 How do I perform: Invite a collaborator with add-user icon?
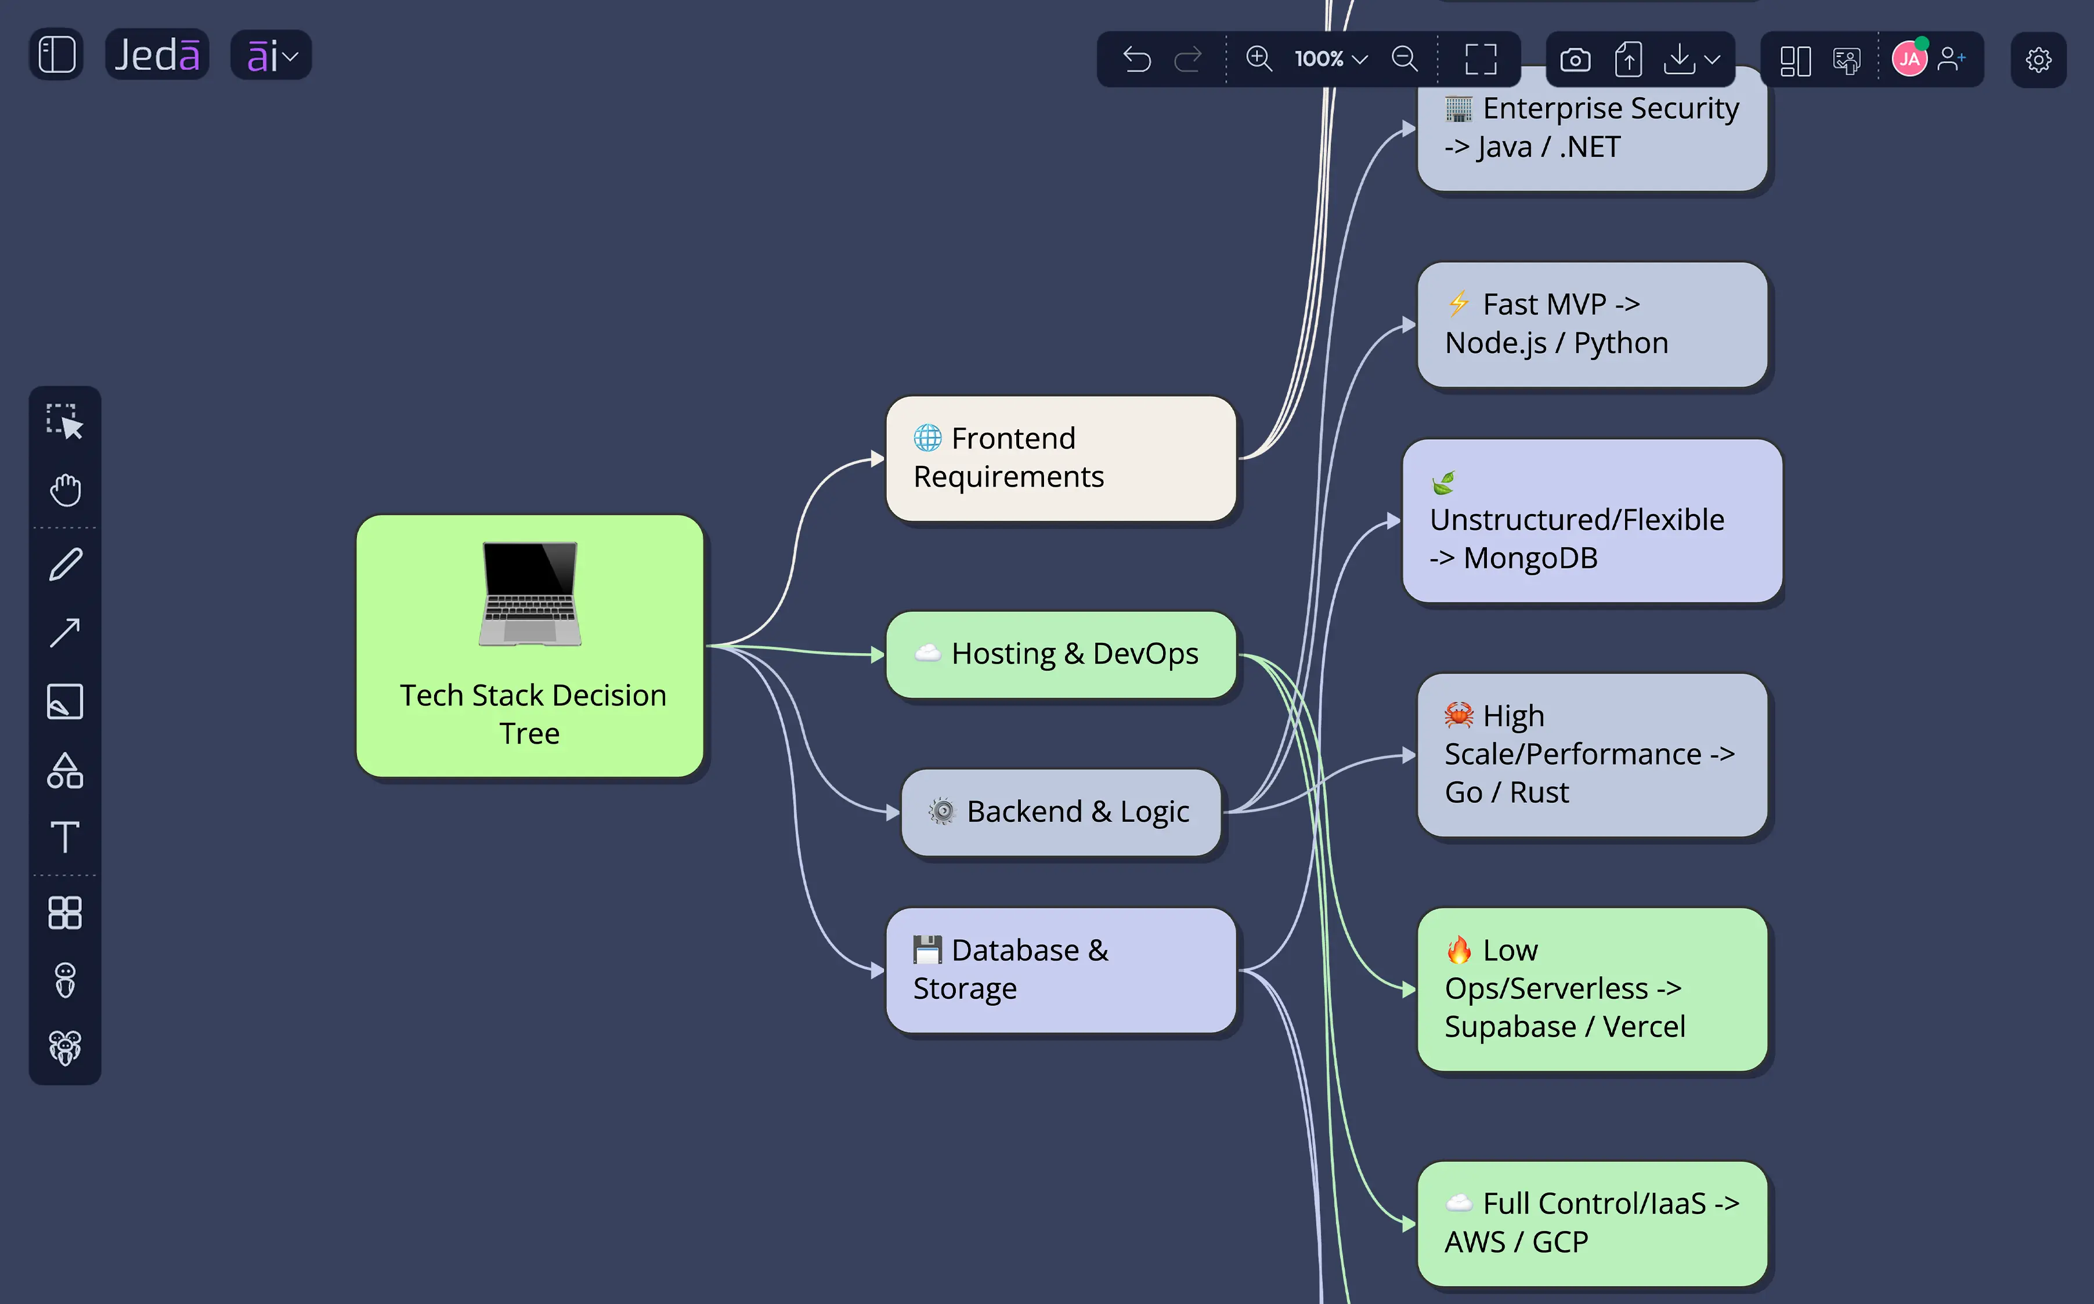tap(1951, 59)
